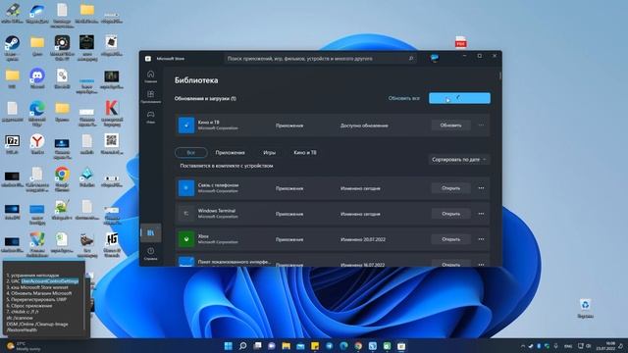Image resolution: width=628 pixels, height=353 pixels.
Task: Open the clock and date in taskbar
Action: coord(605,346)
